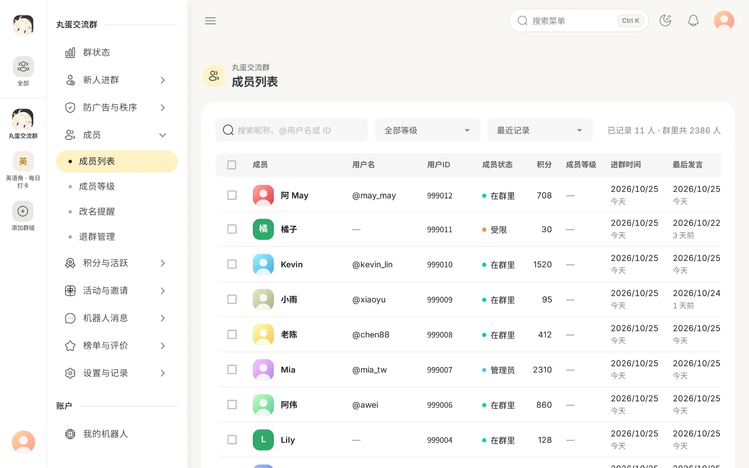Click 橘子's green avatar
This screenshot has height=468, width=749.
[263, 229]
